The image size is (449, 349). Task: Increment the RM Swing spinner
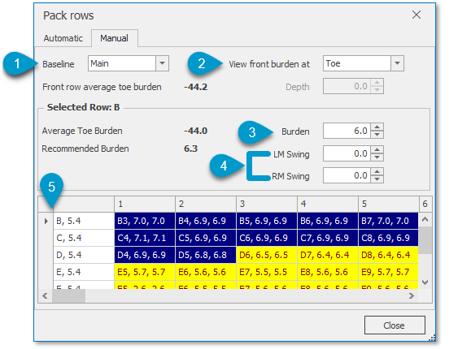377,172
